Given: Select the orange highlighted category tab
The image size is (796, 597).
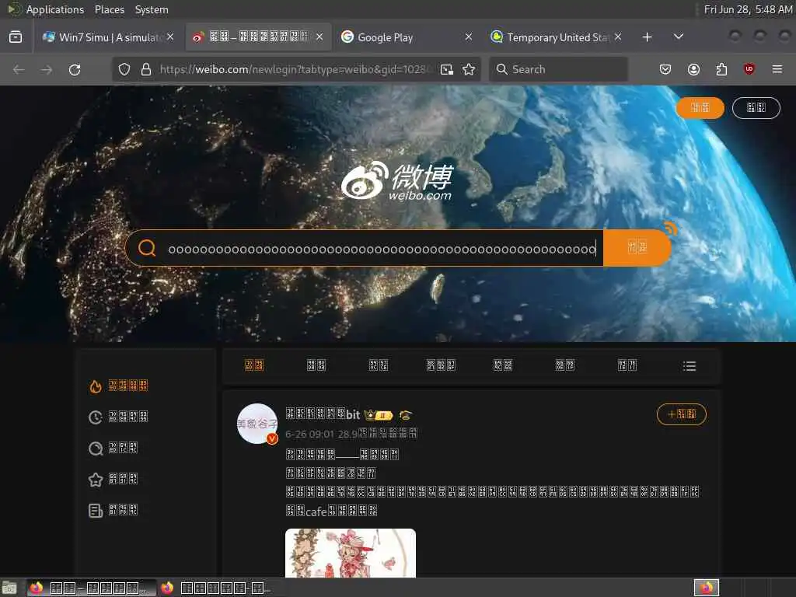Looking at the screenshot, I should [x=254, y=365].
